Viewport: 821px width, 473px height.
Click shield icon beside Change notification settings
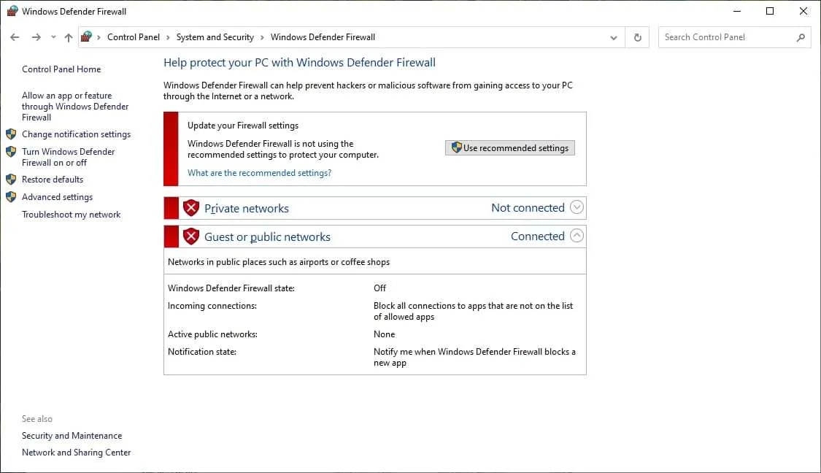pyautogui.click(x=11, y=134)
